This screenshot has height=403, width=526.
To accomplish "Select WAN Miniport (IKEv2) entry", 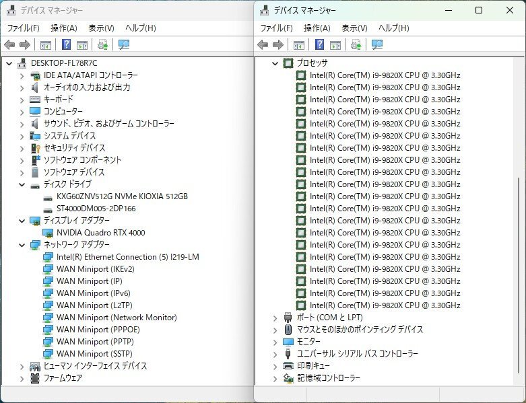I will point(96,269).
